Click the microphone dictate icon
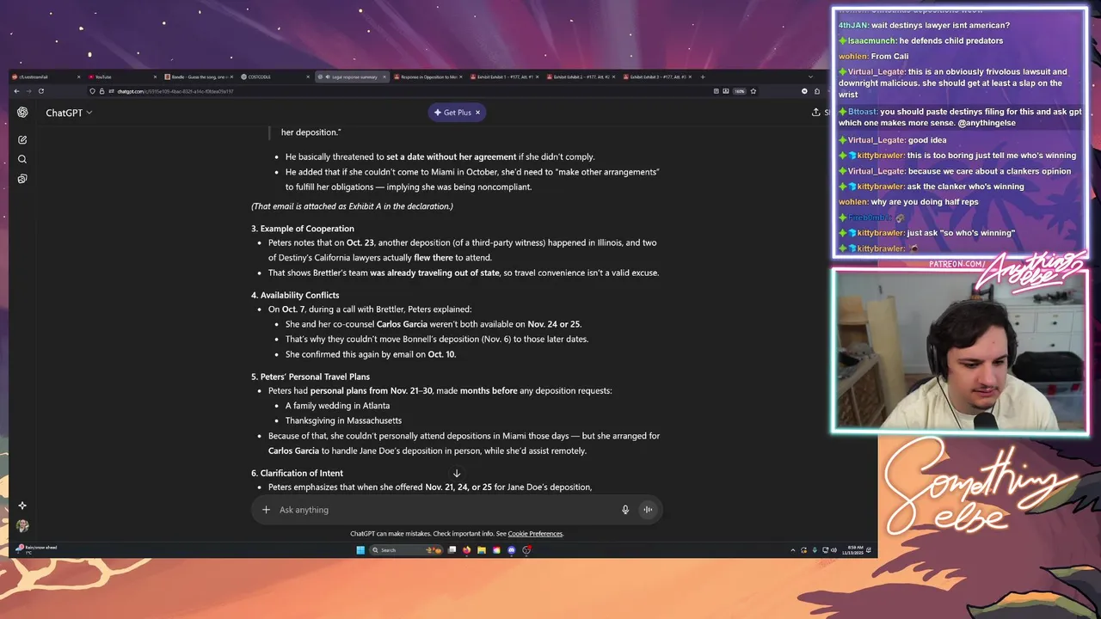This screenshot has width=1101, height=619. tap(625, 510)
